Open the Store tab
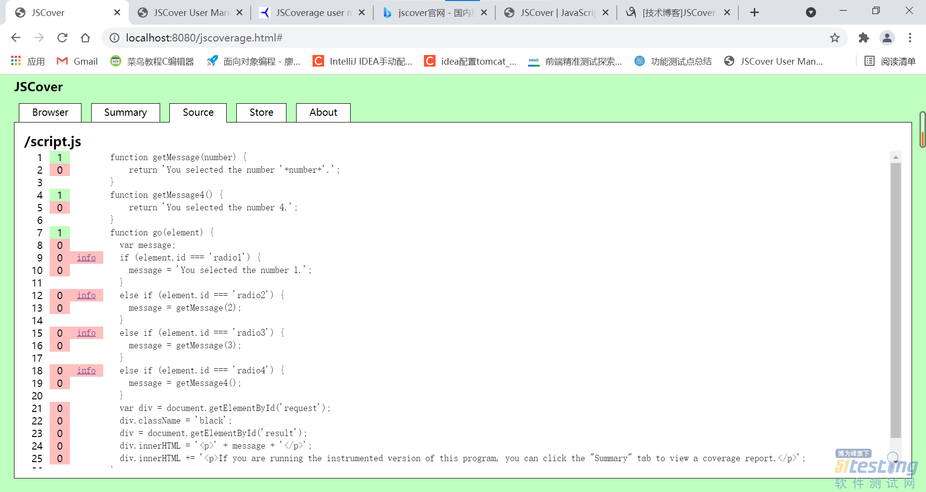 click(261, 112)
